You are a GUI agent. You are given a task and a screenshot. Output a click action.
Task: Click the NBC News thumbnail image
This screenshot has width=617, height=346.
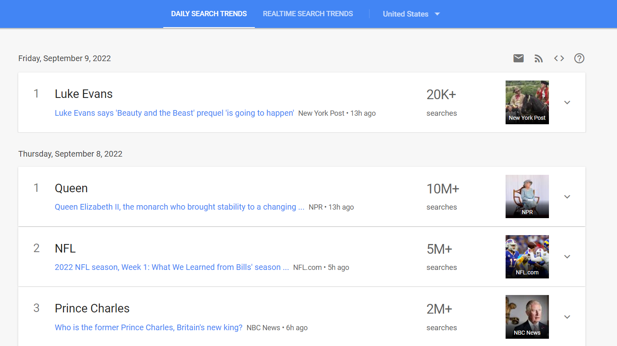click(527, 317)
